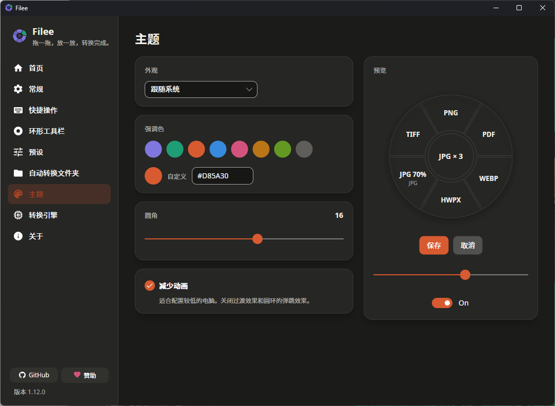
Task: Click the preview slider handle
Action: [465, 274]
